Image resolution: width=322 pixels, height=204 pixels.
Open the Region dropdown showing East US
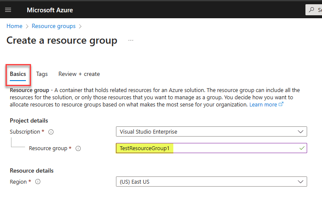212,182
